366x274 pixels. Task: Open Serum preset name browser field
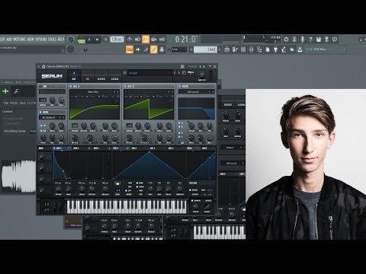150,73
